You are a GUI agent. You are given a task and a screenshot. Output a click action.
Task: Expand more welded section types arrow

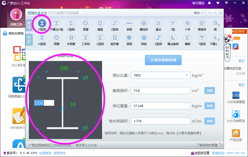pos(219,25)
